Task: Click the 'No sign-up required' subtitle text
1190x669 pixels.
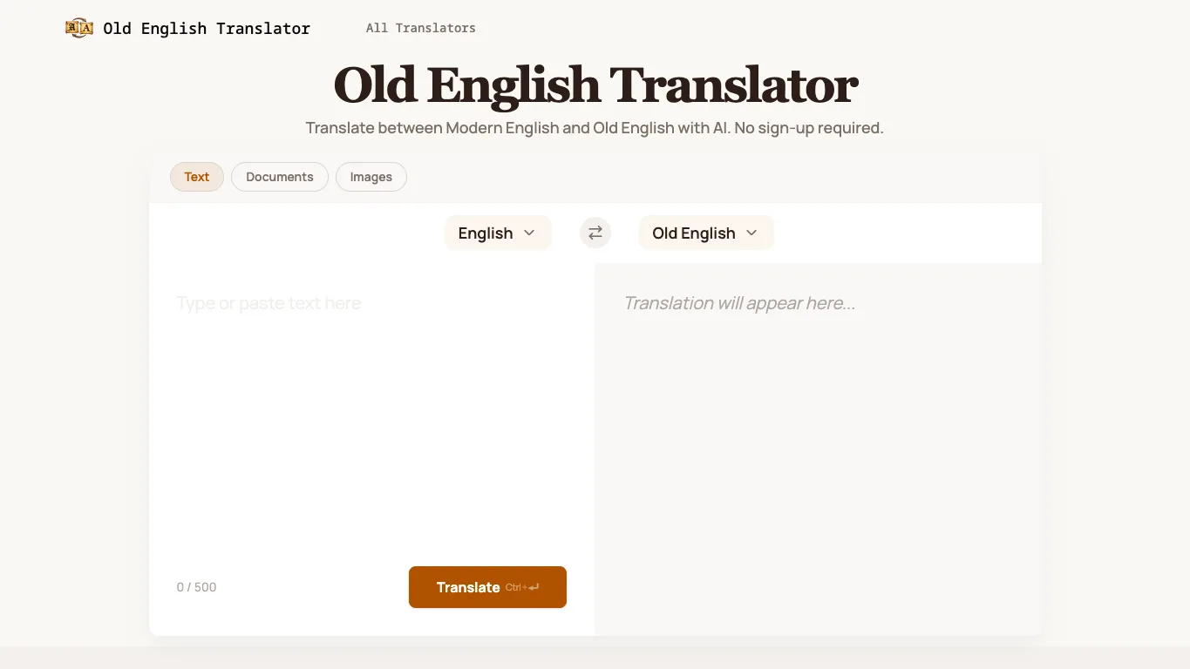Action: tap(809, 128)
